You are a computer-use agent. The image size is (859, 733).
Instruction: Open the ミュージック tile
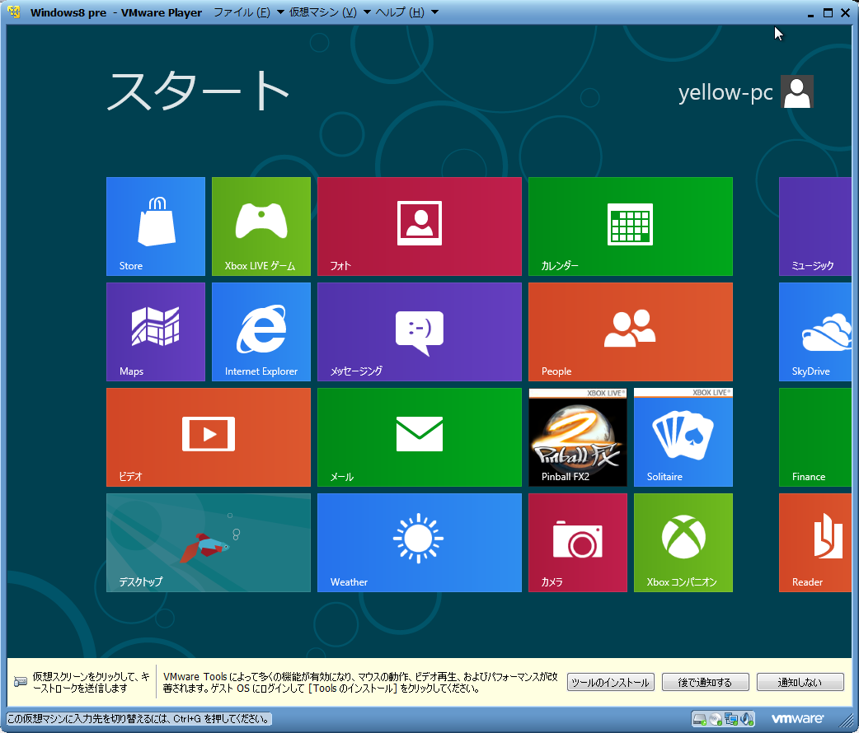pos(815,226)
